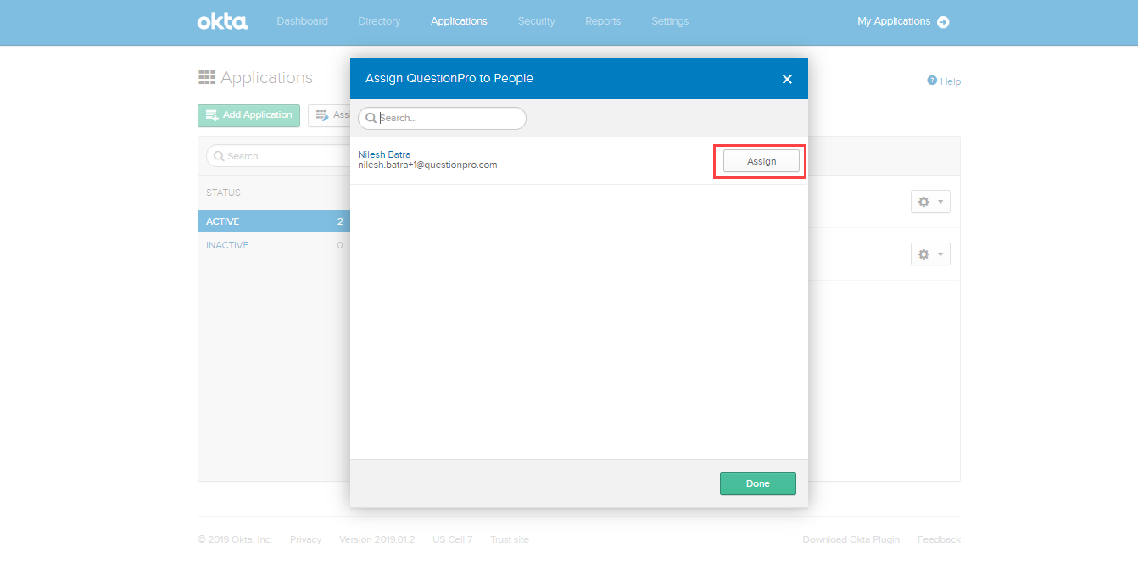Click the Done button
Screen dimensions: 1138x564
click(x=757, y=483)
